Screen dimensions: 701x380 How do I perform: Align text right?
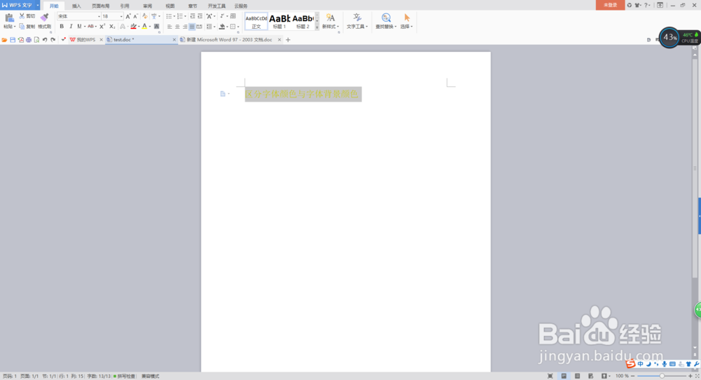(x=184, y=27)
